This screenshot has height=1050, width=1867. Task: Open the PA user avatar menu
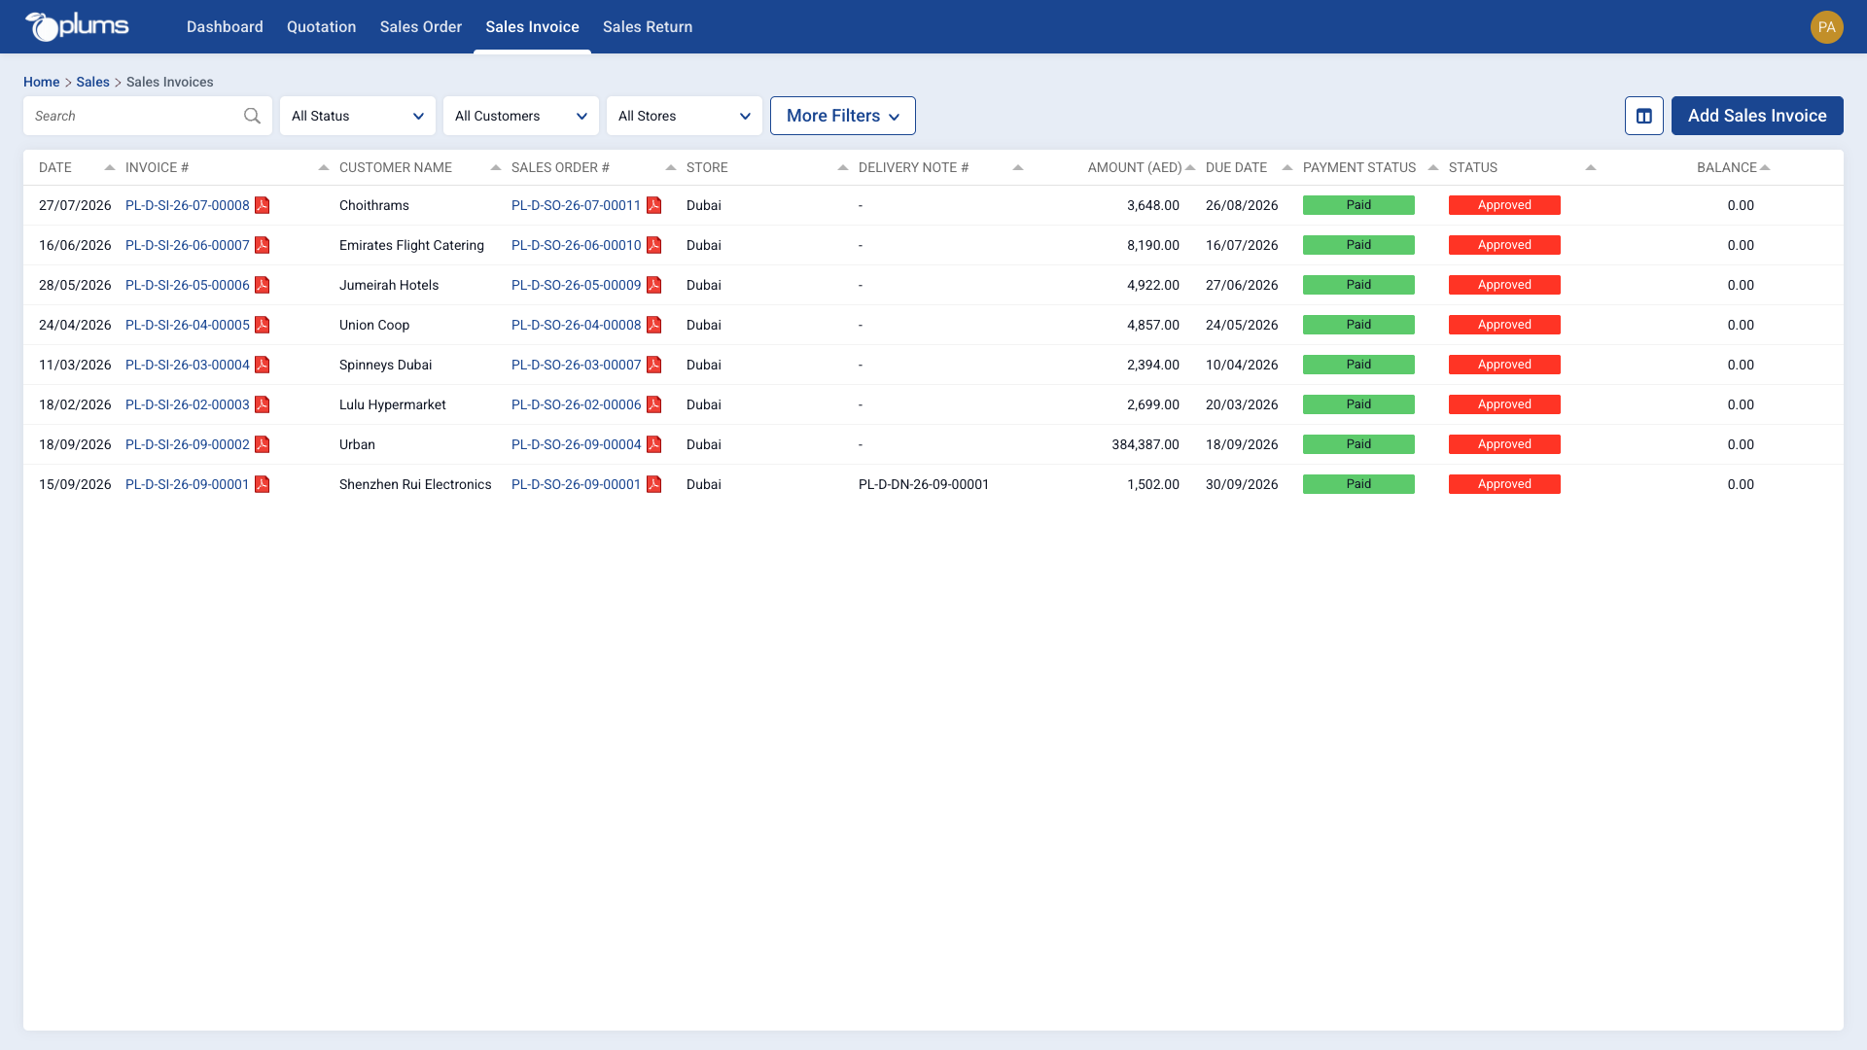(x=1826, y=27)
